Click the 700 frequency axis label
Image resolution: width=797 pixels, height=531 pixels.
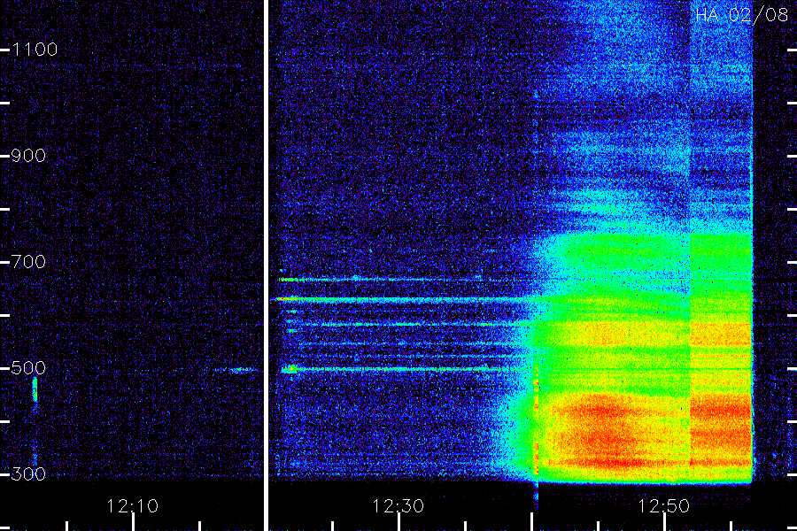coord(28,262)
